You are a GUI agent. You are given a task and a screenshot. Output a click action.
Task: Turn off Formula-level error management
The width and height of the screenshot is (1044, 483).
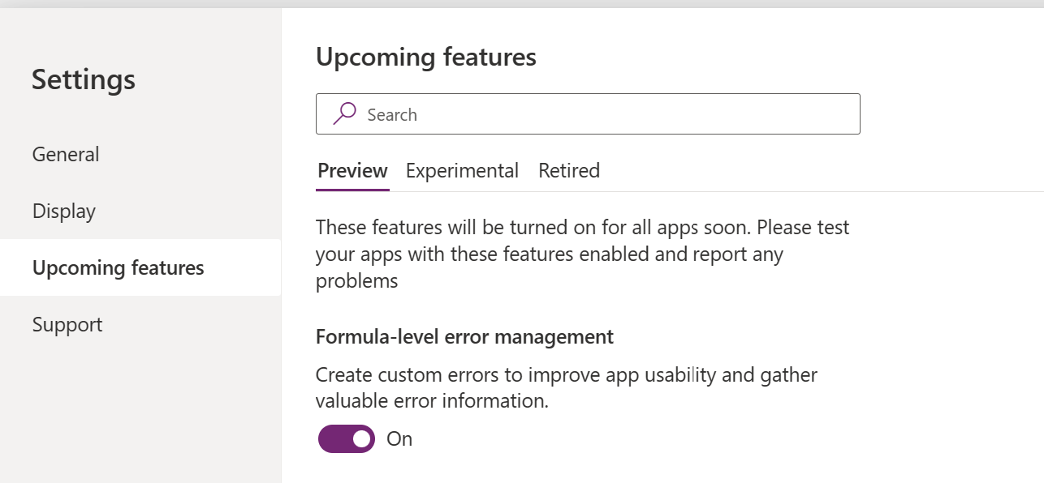click(x=346, y=438)
